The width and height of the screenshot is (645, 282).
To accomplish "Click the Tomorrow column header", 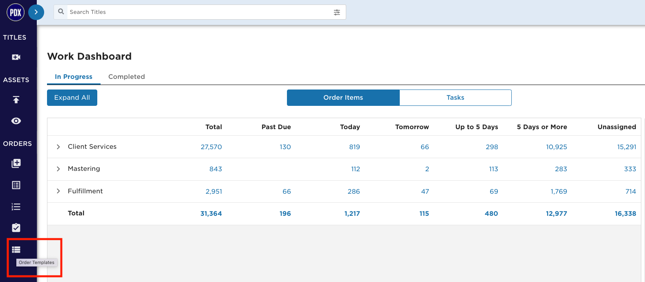I will (412, 127).
